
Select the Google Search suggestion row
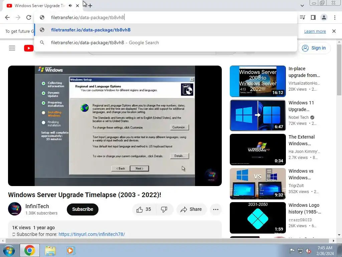pyautogui.click(x=166, y=42)
